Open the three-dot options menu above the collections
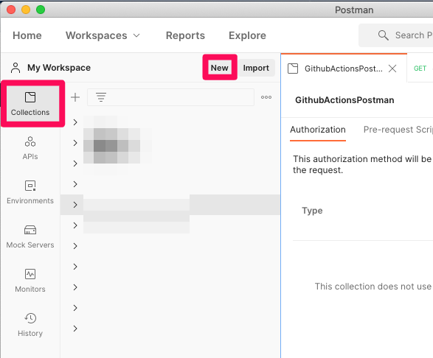This screenshot has height=358, width=433. (x=266, y=97)
